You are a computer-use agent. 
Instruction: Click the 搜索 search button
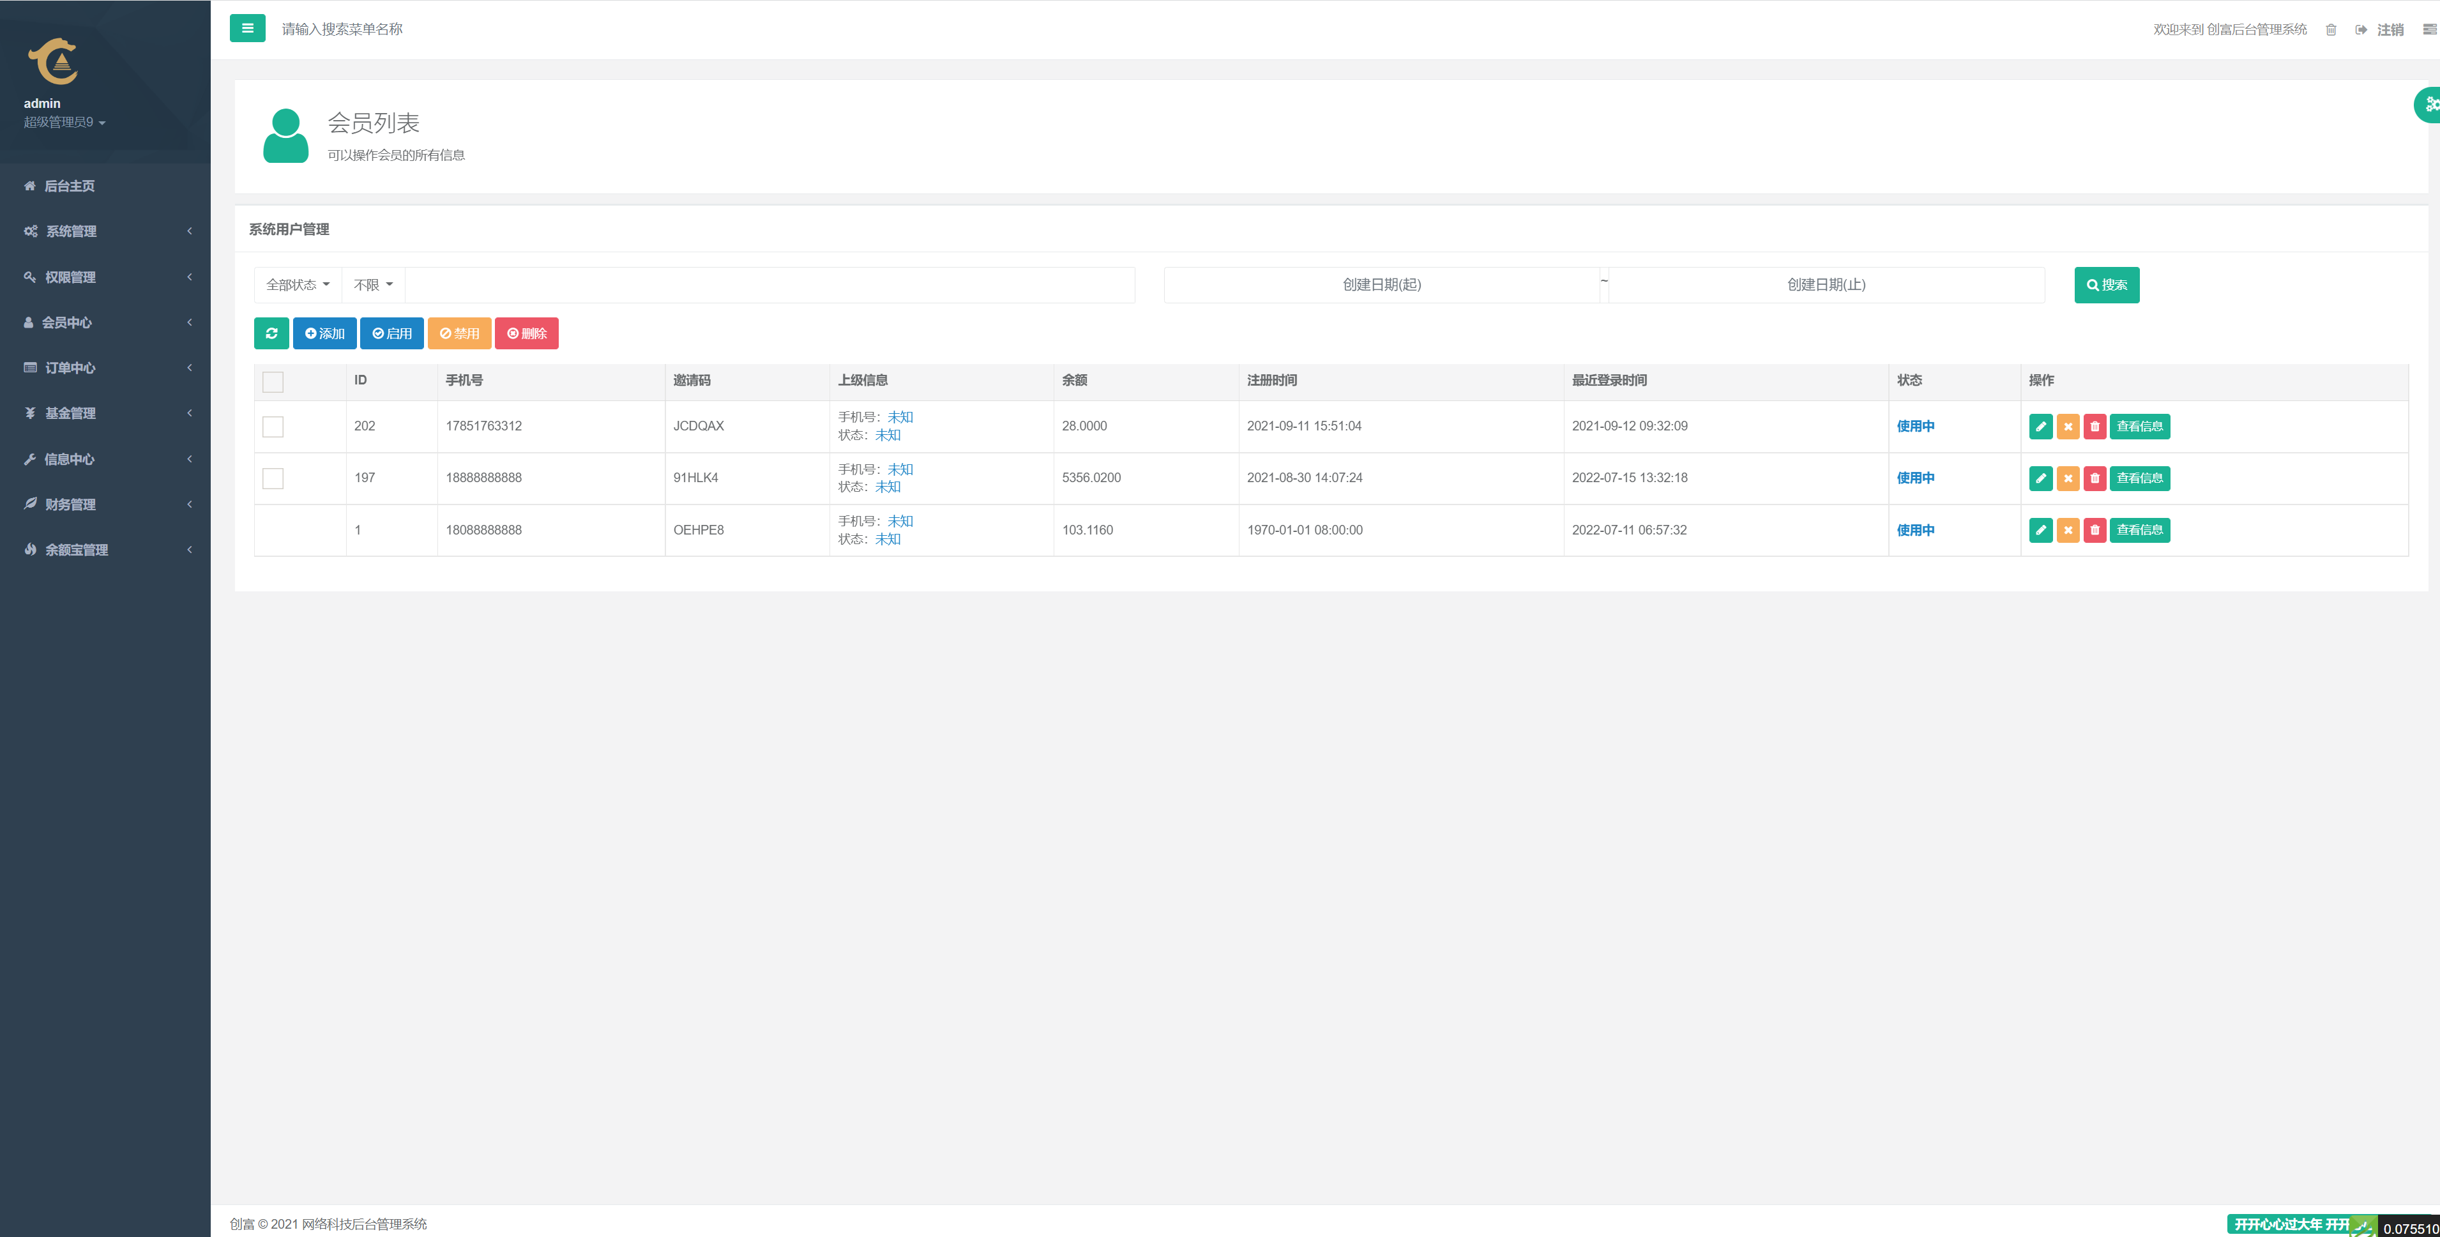click(2105, 285)
